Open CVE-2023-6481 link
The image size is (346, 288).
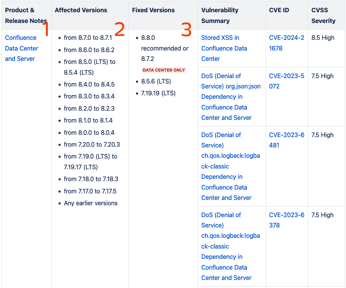coord(286,140)
